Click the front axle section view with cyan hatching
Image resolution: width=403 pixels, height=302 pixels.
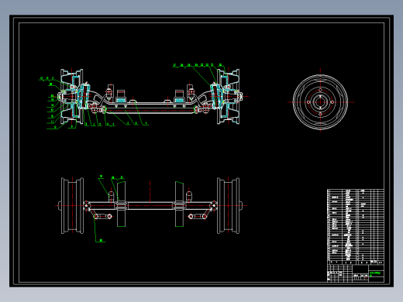click(x=150, y=97)
